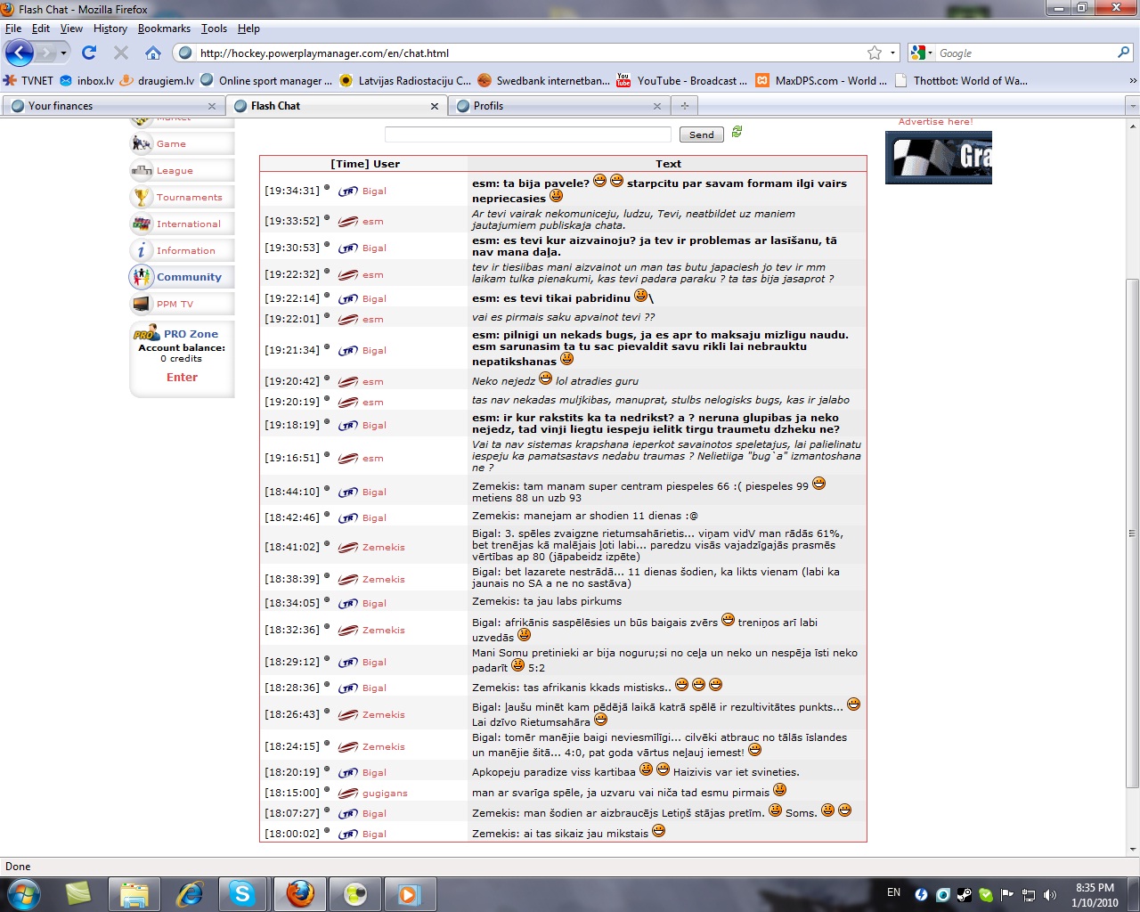
Task: Open the Community section
Action: pos(182,277)
